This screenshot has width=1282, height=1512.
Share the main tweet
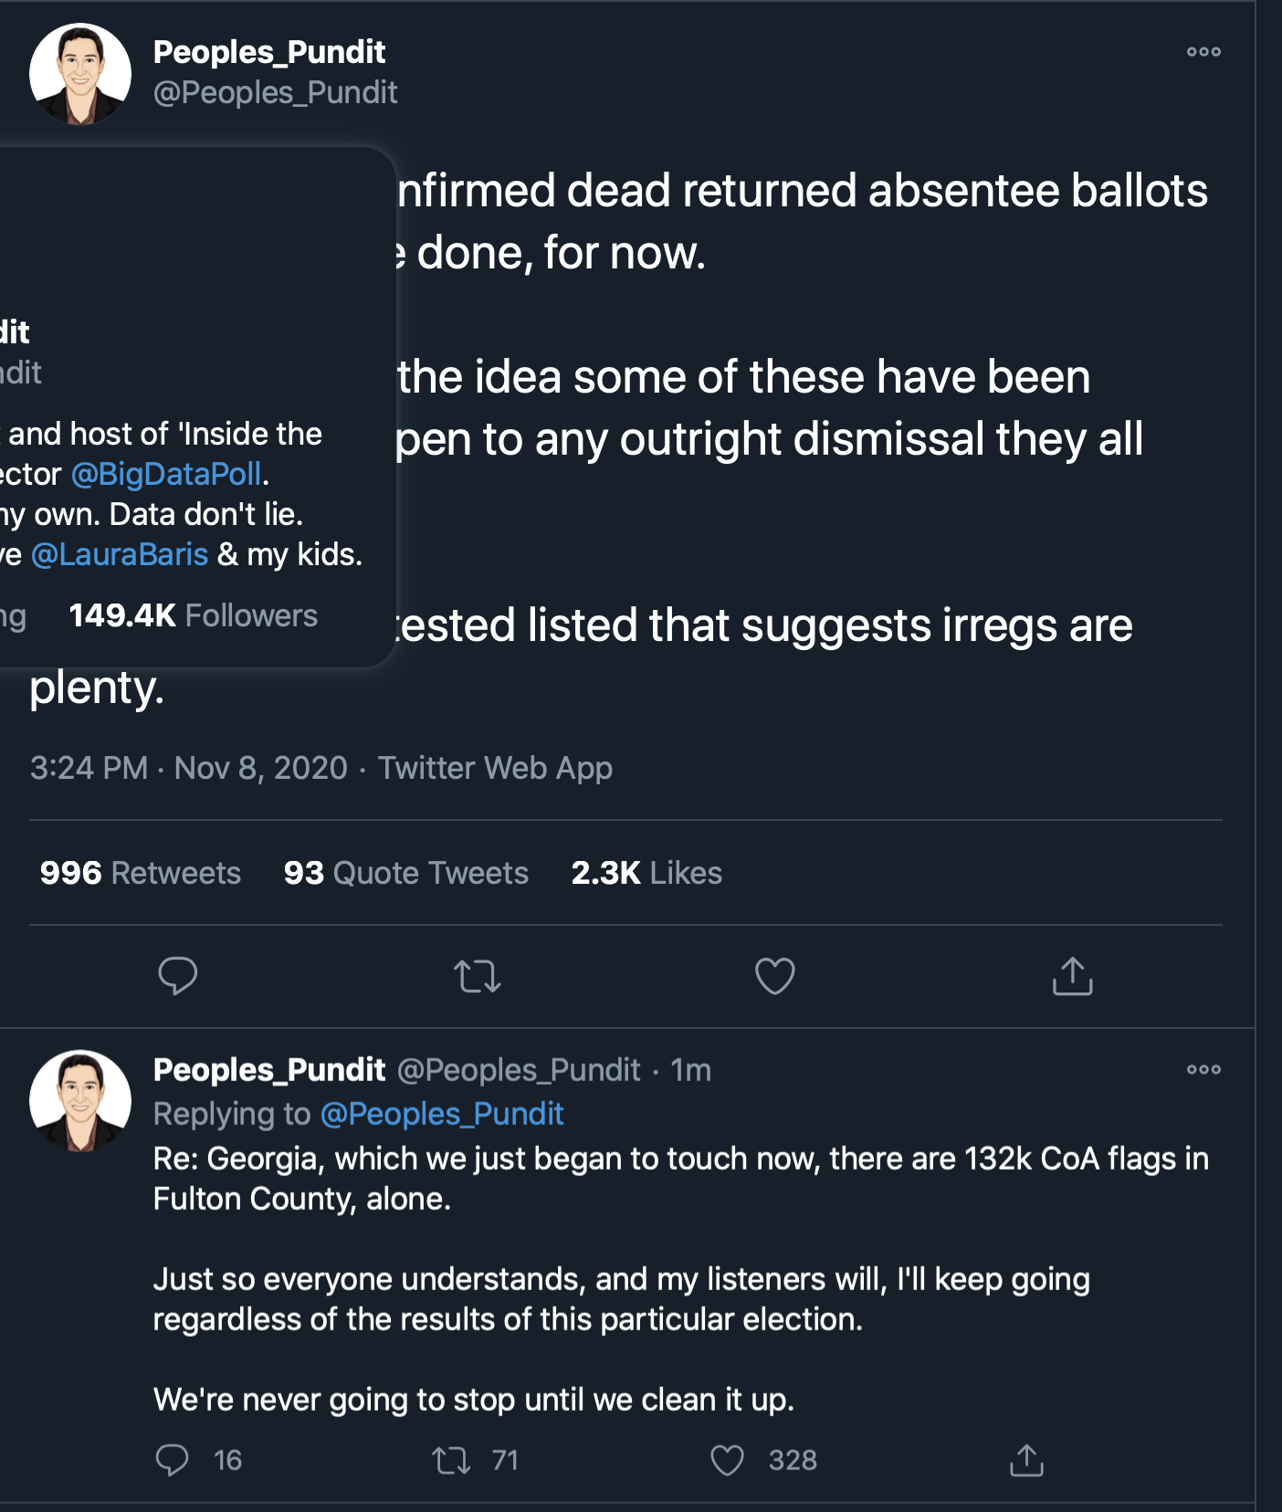pyautogui.click(x=1073, y=976)
